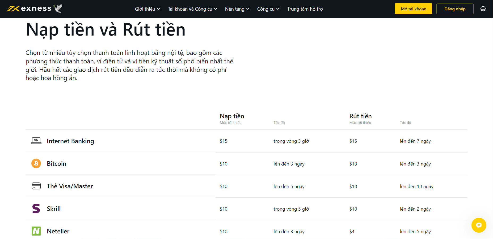Expand the Giới thiệu menu
This screenshot has height=239, width=493.
coord(147,9)
